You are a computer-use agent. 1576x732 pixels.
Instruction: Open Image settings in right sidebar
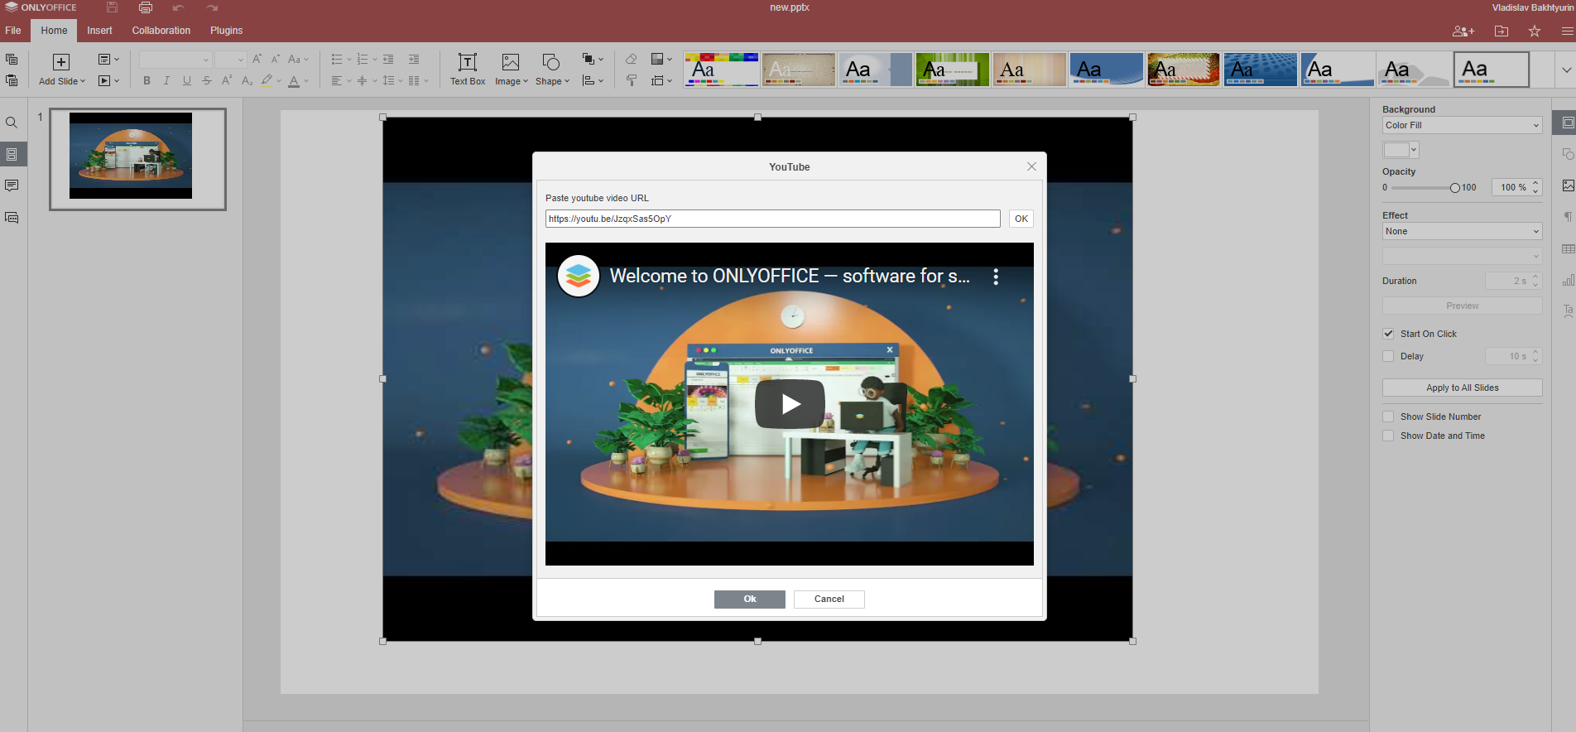tap(1568, 185)
